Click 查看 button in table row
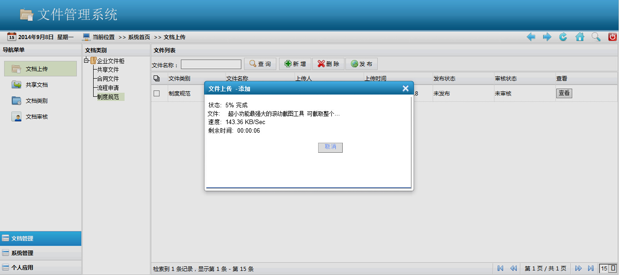The width and height of the screenshot is (619, 275). tap(564, 93)
